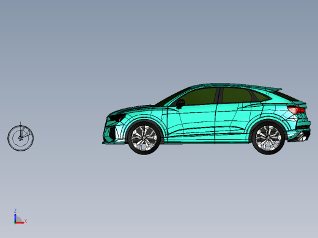Select the red rear tail light

tap(297, 110)
